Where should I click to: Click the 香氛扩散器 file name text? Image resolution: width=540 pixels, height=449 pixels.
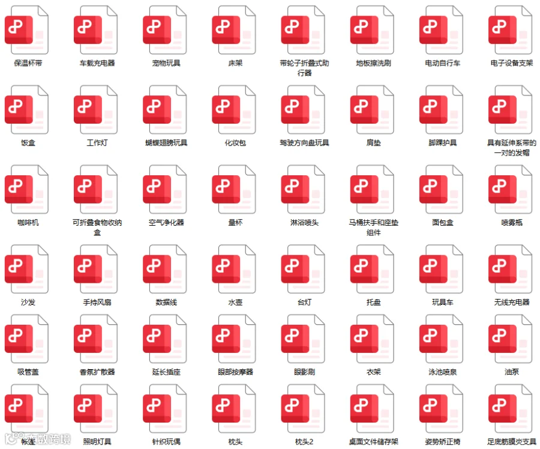point(97,372)
